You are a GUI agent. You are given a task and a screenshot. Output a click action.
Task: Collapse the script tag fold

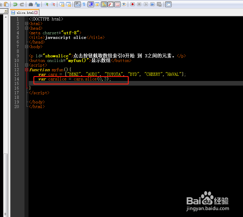click(26, 65)
